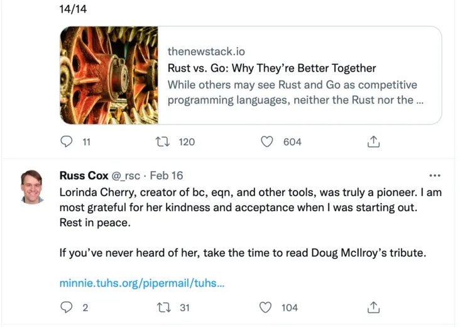Share Russ Cox's Lorinda Cherry tweet

[x=373, y=307]
